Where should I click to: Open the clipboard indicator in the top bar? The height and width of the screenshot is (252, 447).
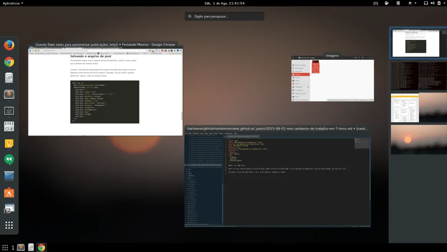398,3
